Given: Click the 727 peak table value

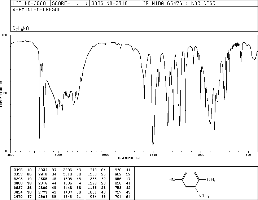Looking at the screenshot, I should point(118,192).
